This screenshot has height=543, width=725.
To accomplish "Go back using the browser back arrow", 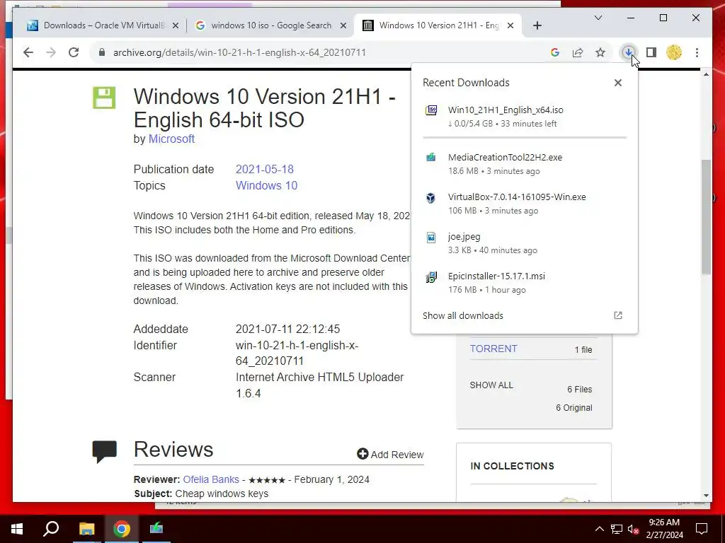I will click(28, 52).
